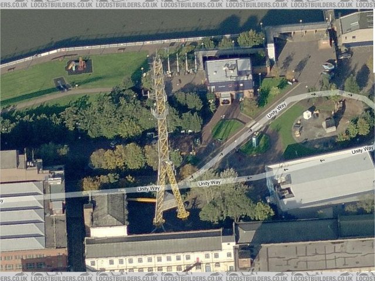Click the Unity Way label on the diagonal road

277,110
